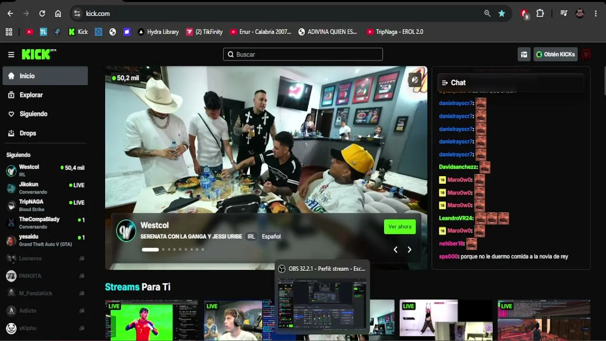The width and height of the screenshot is (606, 341).
Task: Select the first carousel indicator pill
Action: 150,250
